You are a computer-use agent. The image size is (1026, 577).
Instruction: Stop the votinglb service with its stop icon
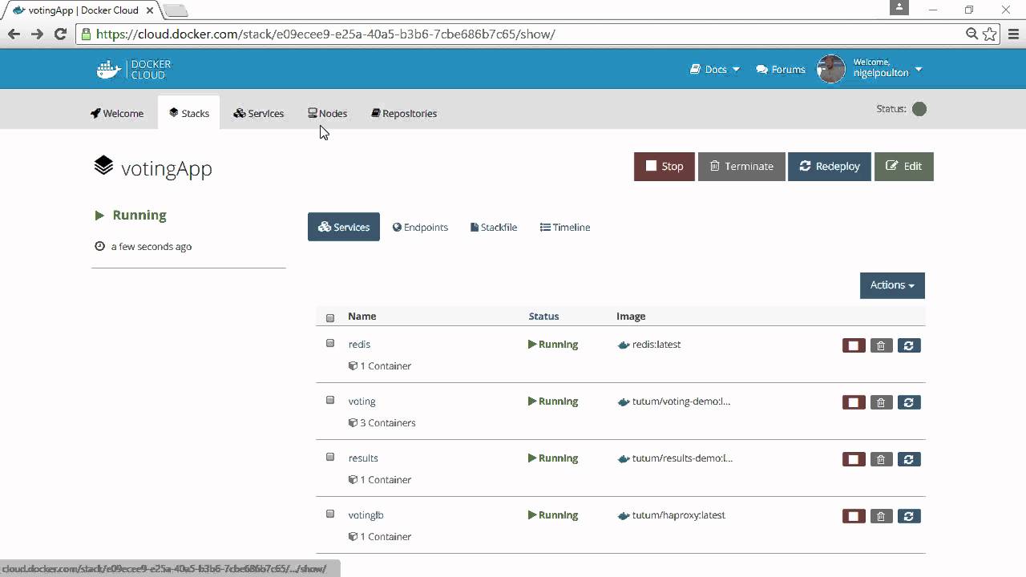pos(854,516)
